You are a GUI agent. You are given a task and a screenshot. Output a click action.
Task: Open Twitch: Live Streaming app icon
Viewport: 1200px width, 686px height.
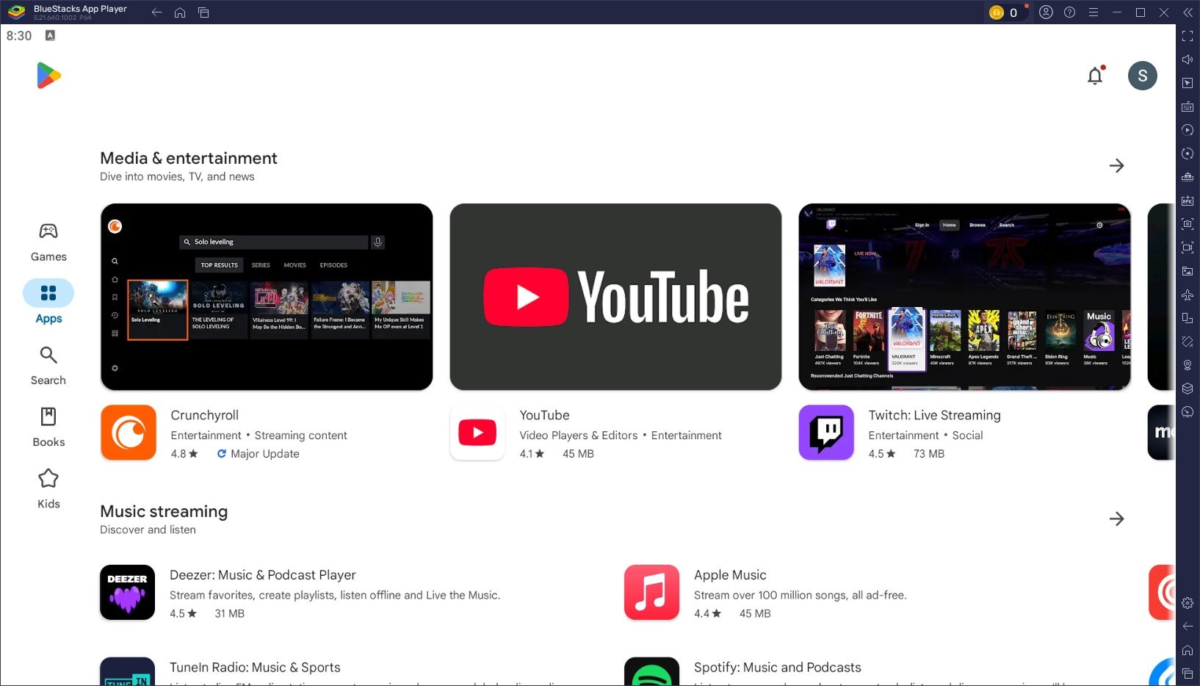(x=826, y=433)
